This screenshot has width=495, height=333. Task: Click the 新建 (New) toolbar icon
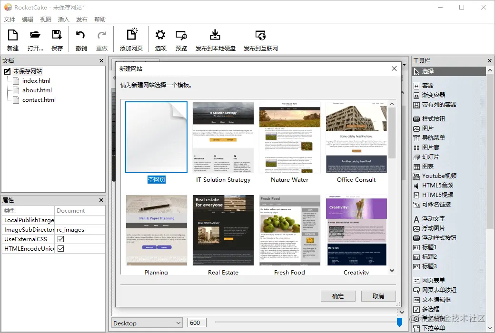[13, 40]
